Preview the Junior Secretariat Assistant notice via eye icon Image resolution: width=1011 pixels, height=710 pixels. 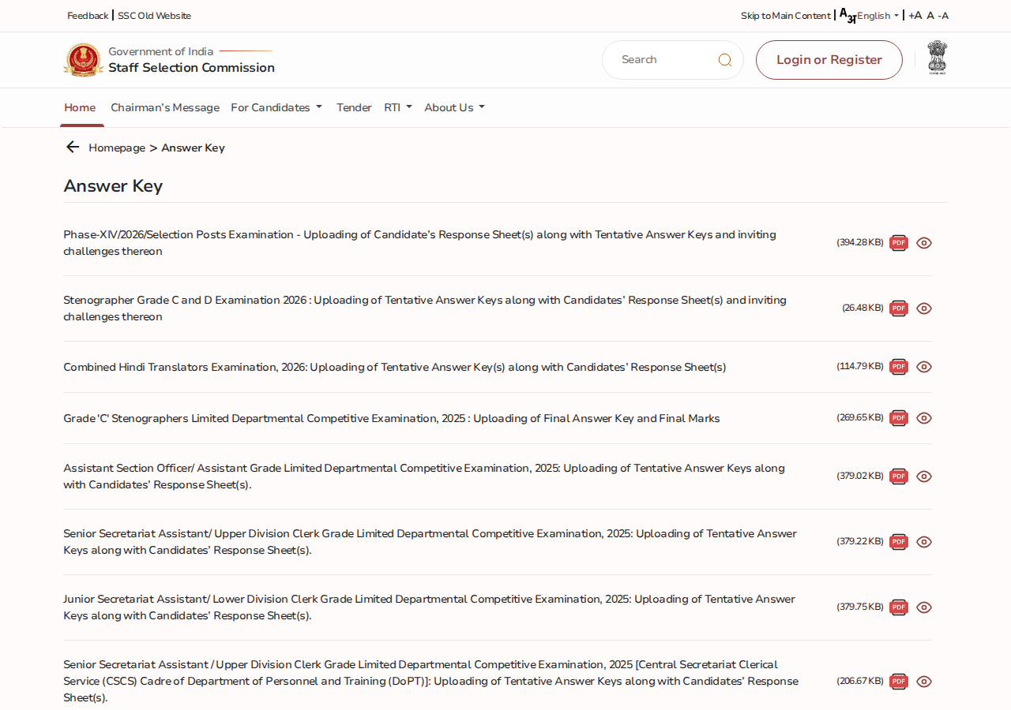[x=924, y=607]
